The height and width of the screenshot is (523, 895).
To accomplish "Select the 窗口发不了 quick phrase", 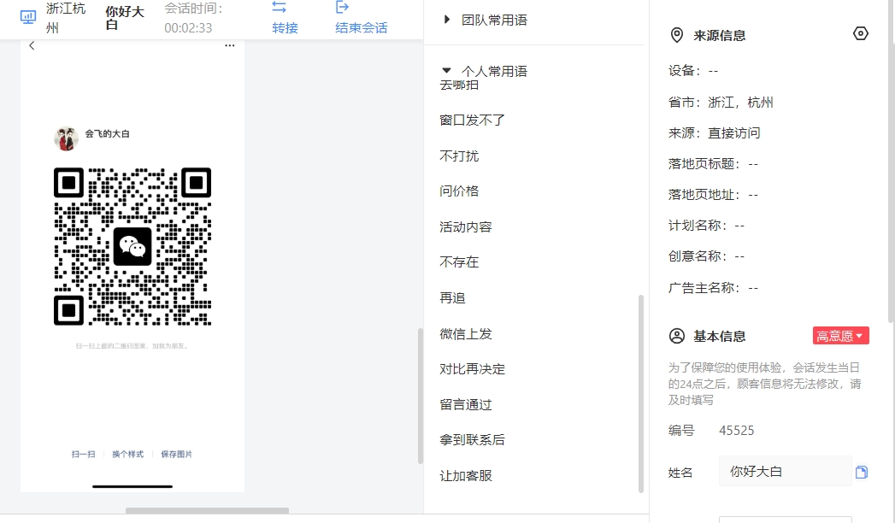I will tap(472, 120).
